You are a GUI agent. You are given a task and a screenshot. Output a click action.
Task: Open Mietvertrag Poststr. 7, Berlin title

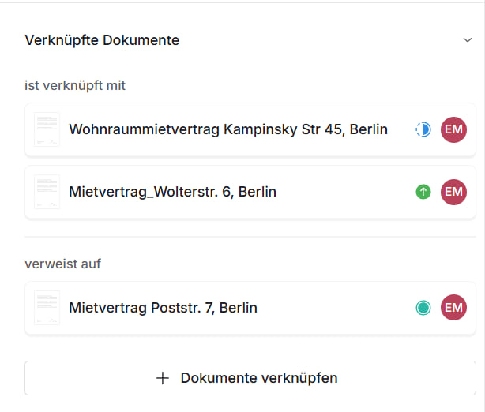[x=163, y=308]
